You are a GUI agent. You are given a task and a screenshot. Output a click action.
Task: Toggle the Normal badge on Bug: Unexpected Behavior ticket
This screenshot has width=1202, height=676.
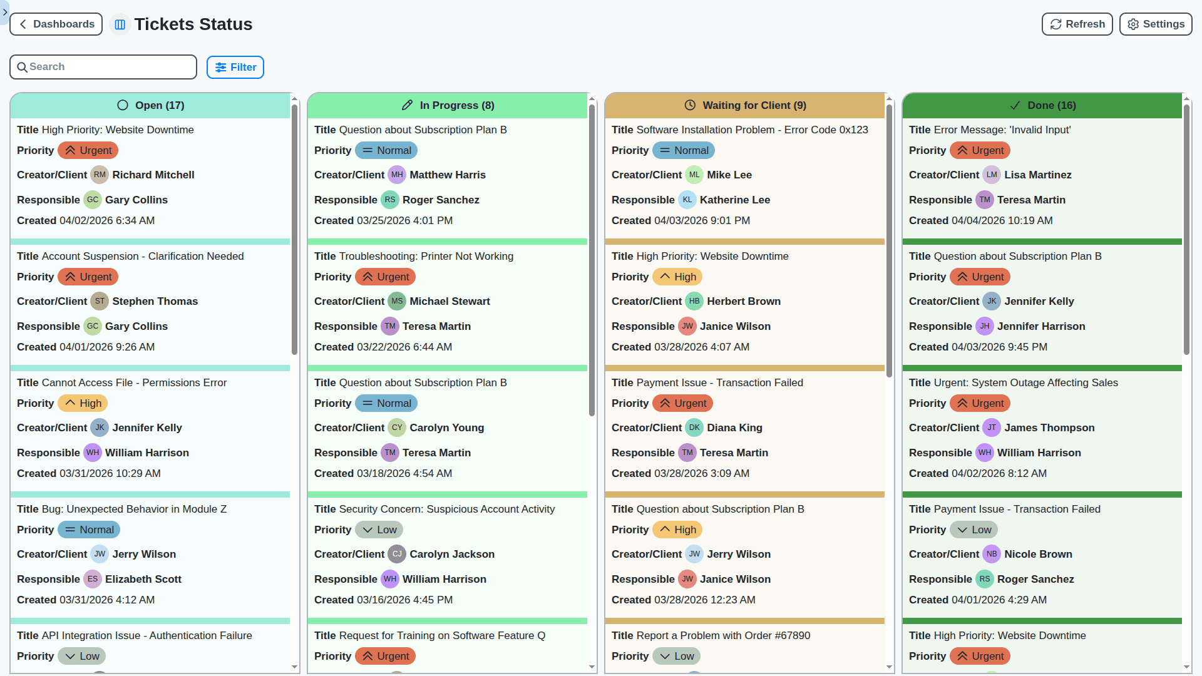(89, 530)
